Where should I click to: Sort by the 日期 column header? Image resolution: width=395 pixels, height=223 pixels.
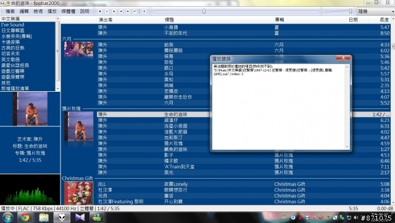[353, 20]
